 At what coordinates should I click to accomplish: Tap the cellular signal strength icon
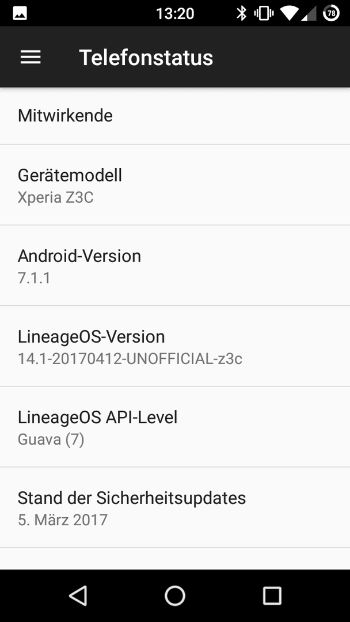pos(309,14)
